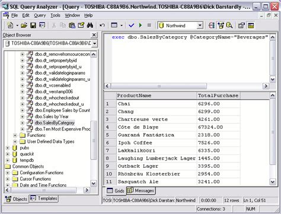Viewport: 281px width, 214px height.
Task: Open Object Search with the magnifier icon
Action: [x=229, y=25]
